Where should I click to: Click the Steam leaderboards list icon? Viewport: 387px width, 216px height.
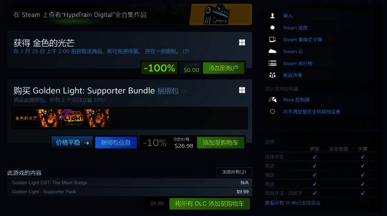click(272, 63)
